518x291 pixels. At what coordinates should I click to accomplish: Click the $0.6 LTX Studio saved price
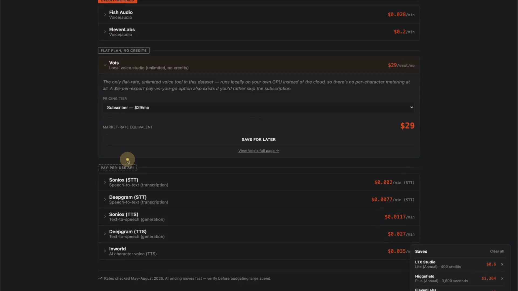(x=491, y=264)
